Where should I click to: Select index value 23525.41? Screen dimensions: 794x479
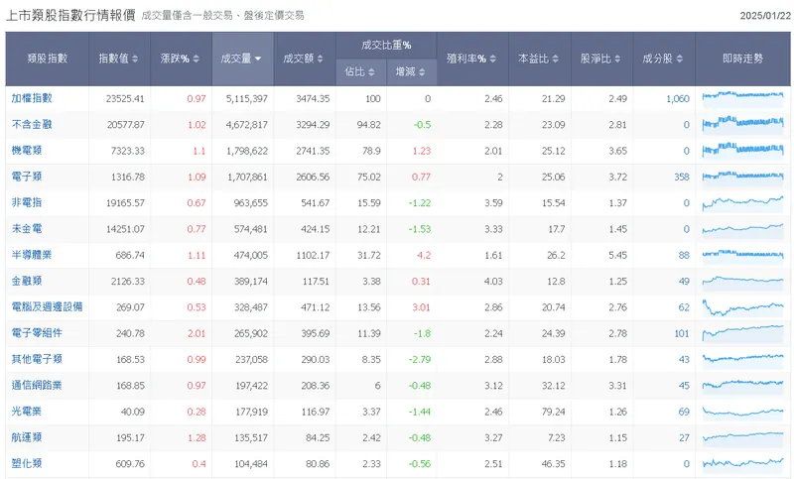tap(125, 98)
